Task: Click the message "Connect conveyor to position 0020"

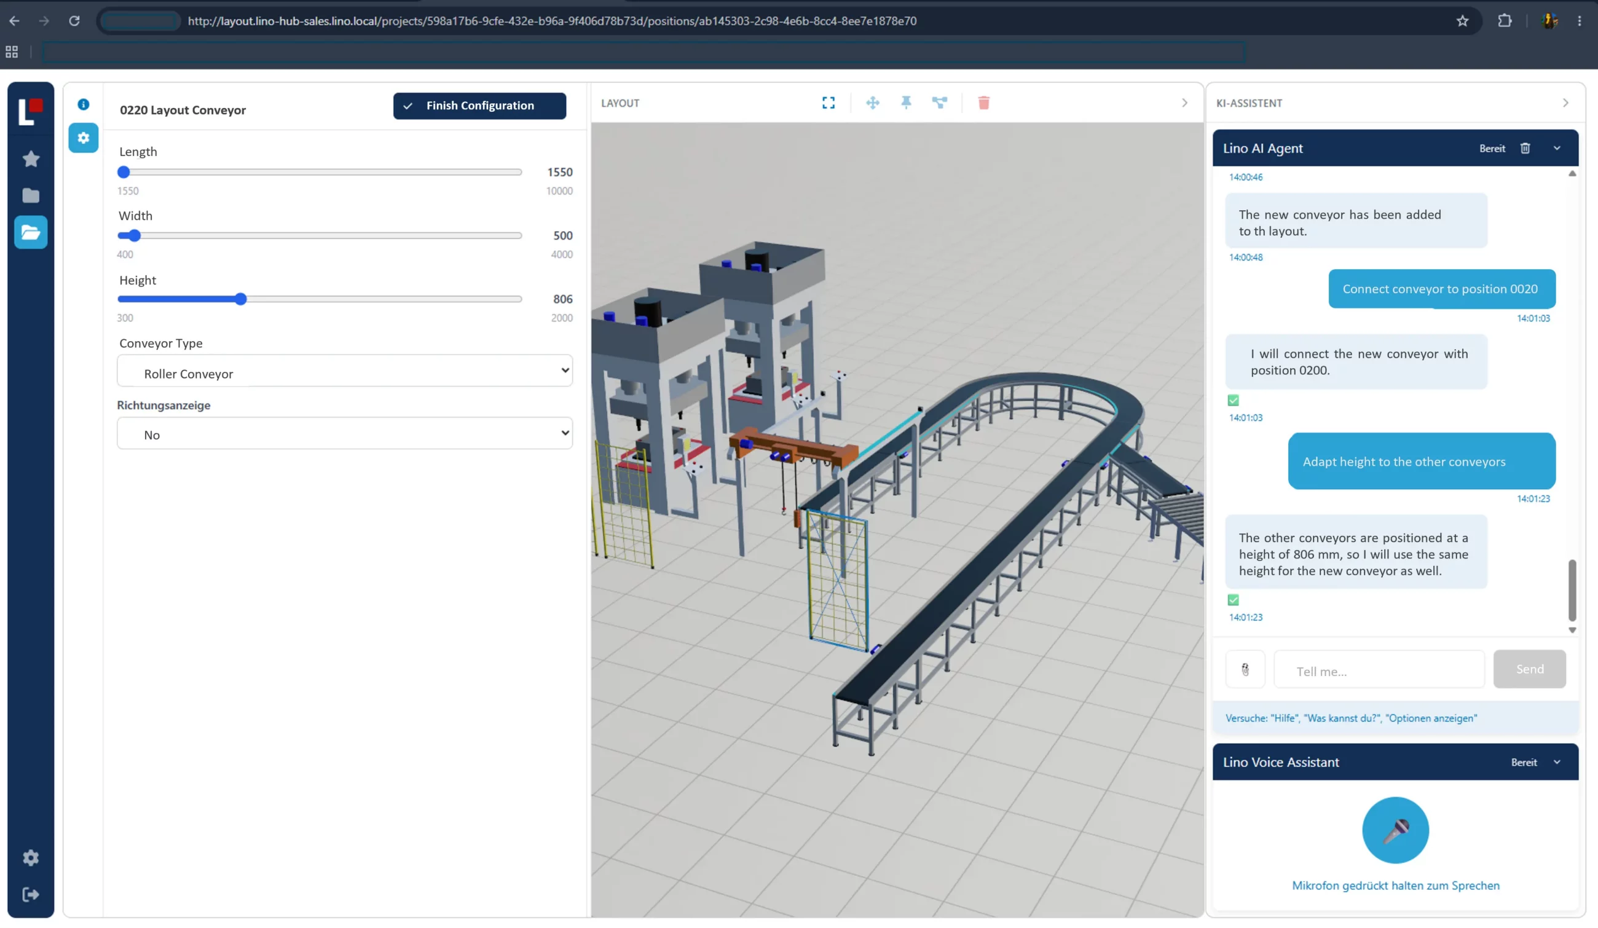Action: point(1441,289)
